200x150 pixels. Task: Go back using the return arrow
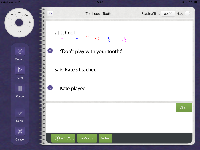[x=50, y=13]
